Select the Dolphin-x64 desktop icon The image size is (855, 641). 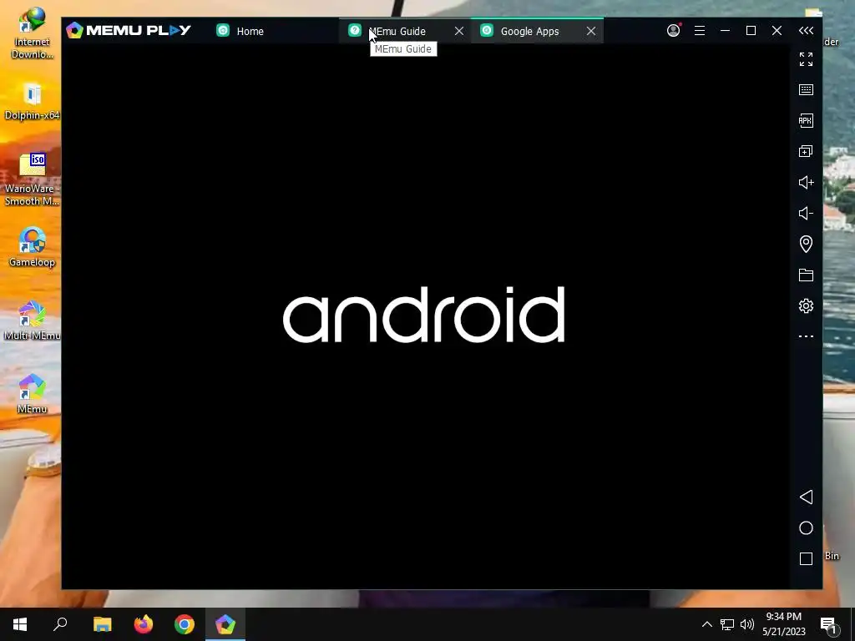(x=32, y=102)
